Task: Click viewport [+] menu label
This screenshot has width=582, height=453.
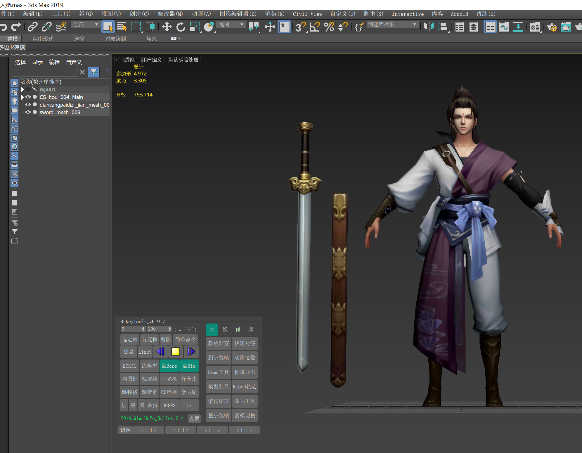Action: [117, 60]
